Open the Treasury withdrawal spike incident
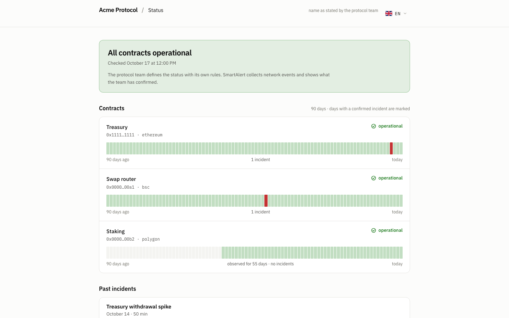The image size is (509, 318). point(139,307)
